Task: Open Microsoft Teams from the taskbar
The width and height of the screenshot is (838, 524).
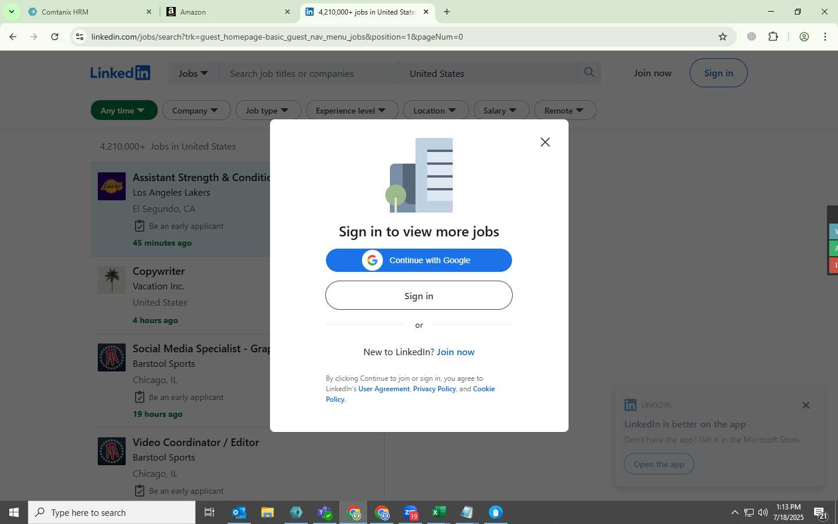Action: tap(325, 512)
